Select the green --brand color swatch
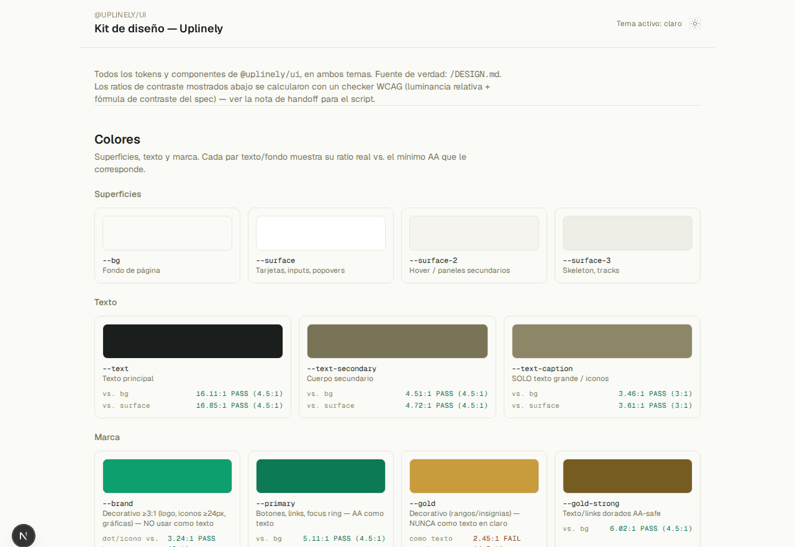795x547 pixels. [x=167, y=476]
